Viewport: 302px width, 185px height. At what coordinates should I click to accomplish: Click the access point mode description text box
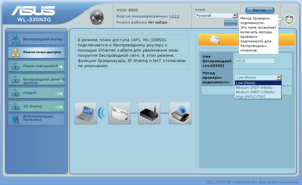133,52
